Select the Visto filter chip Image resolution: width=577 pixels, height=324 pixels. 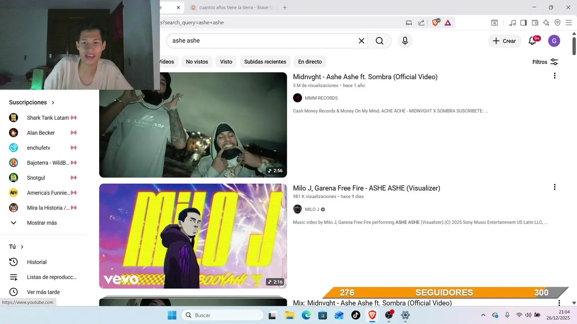[x=226, y=62]
